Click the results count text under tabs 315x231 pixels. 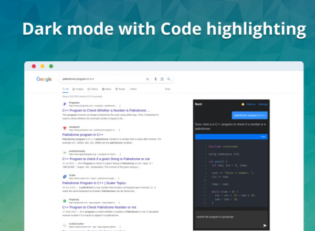(x=82, y=96)
